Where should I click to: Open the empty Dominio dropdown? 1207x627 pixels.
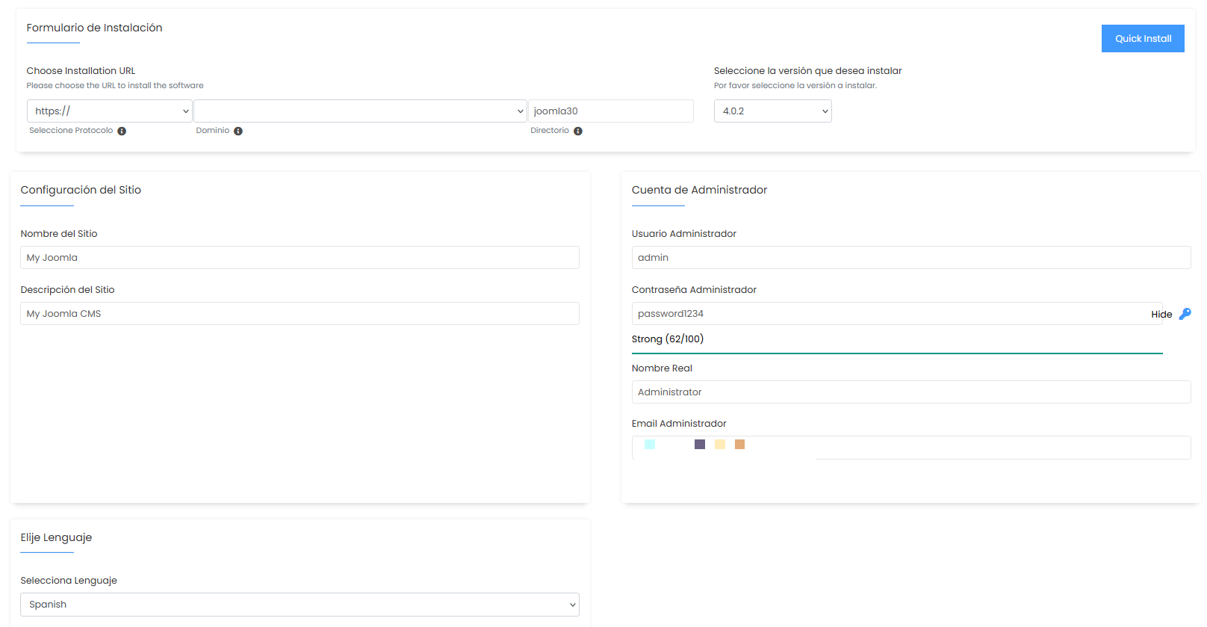pyautogui.click(x=360, y=111)
